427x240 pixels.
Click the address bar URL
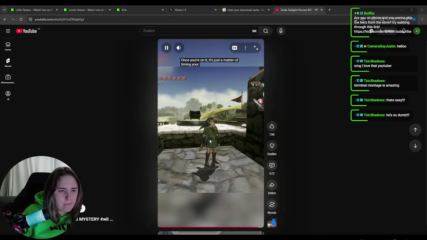(59, 19)
